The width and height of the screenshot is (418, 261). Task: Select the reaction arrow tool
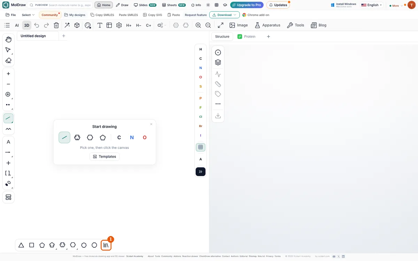tap(8, 152)
